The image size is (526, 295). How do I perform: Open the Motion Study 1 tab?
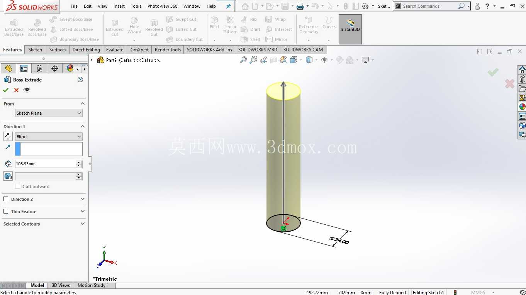(x=93, y=285)
